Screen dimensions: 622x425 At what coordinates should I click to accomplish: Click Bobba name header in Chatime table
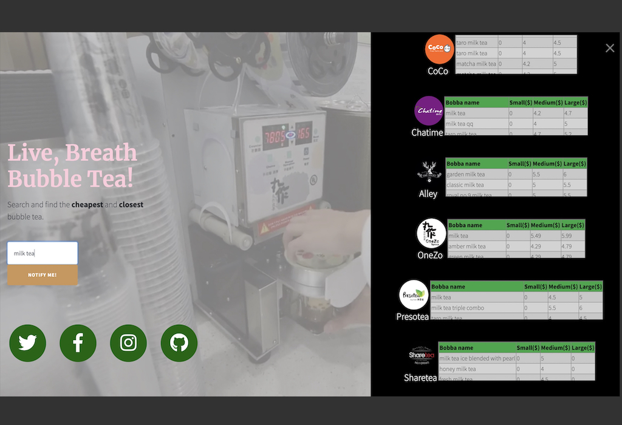(x=463, y=103)
